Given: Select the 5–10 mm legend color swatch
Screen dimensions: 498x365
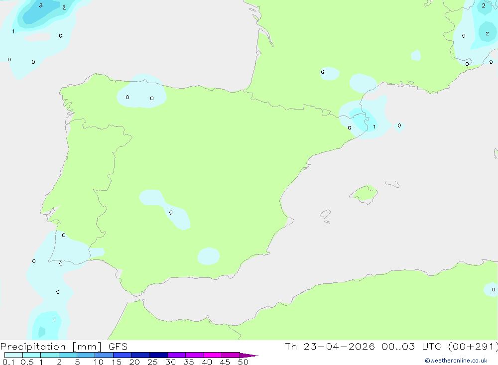Looking at the screenshot, I should tap(86, 355).
